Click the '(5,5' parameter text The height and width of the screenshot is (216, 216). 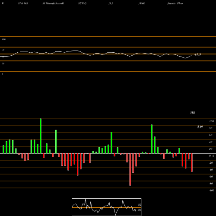pyautogui.click(x=111, y=3)
